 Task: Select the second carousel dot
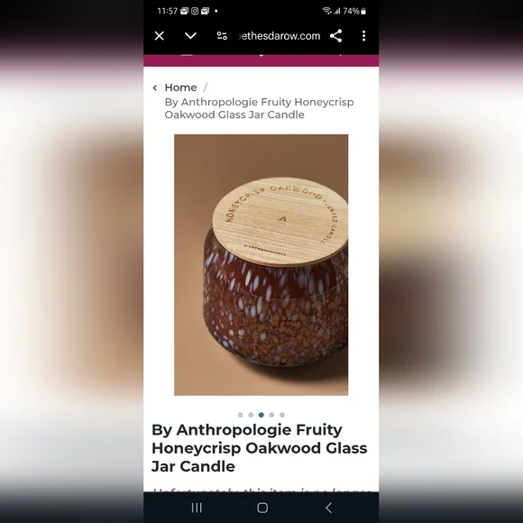point(251,415)
